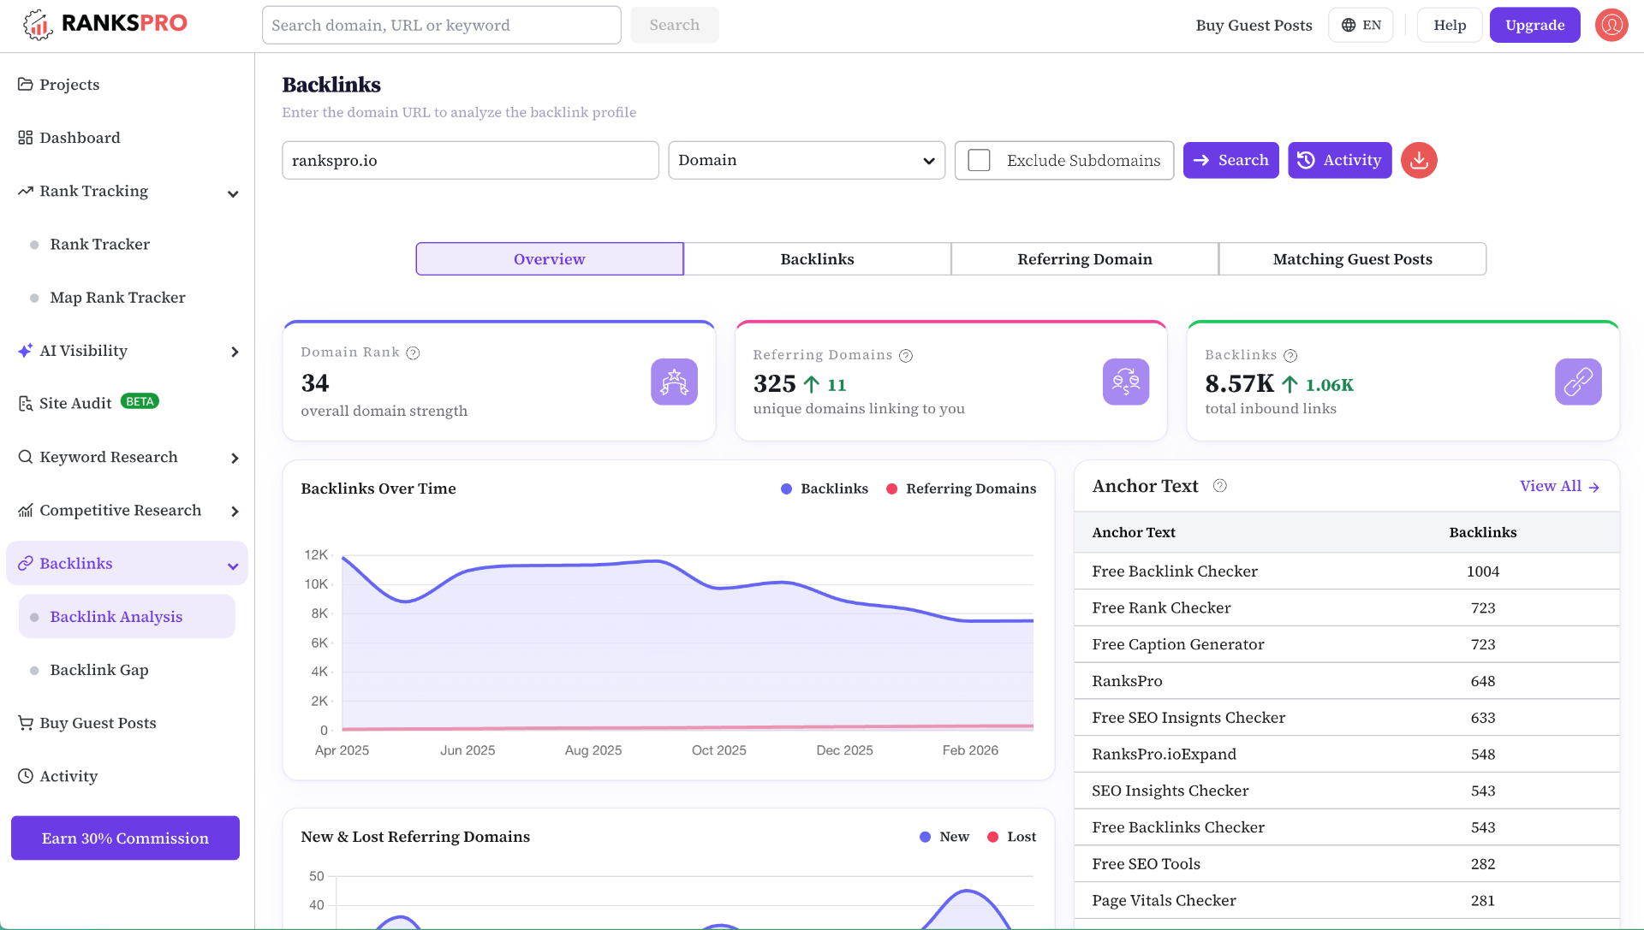Click Buy Guest Posts link in header
The height and width of the screenshot is (930, 1644).
point(1254,25)
